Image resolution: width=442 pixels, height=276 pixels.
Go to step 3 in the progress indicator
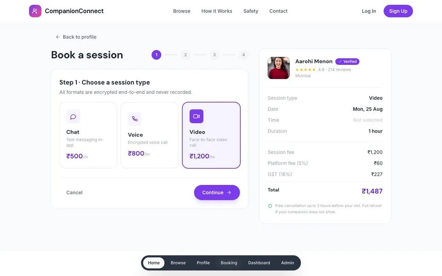[215, 55]
